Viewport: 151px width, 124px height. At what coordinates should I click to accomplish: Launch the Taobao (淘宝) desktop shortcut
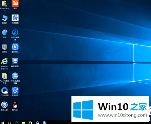[x=15, y=3]
